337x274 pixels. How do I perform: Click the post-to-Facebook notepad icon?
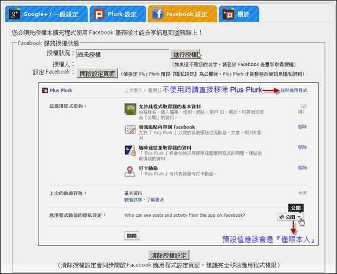click(130, 130)
